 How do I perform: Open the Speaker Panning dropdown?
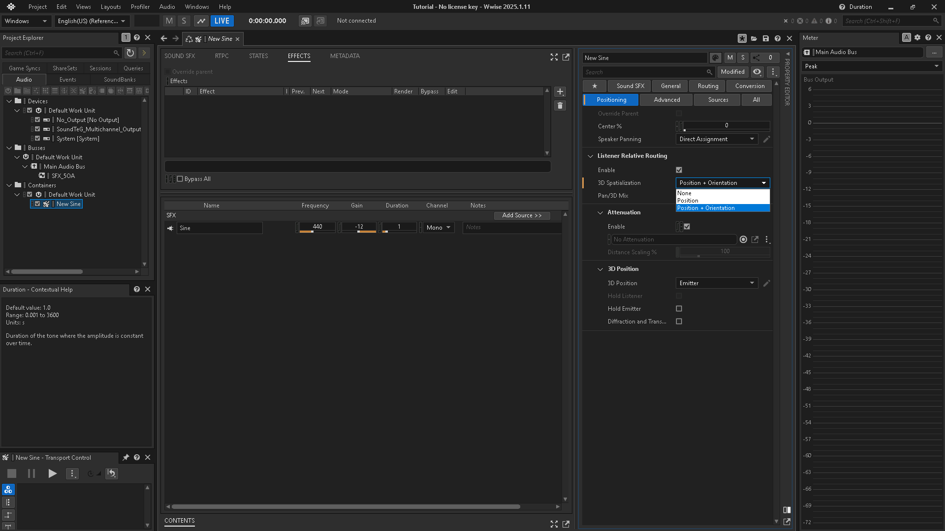coord(717,139)
